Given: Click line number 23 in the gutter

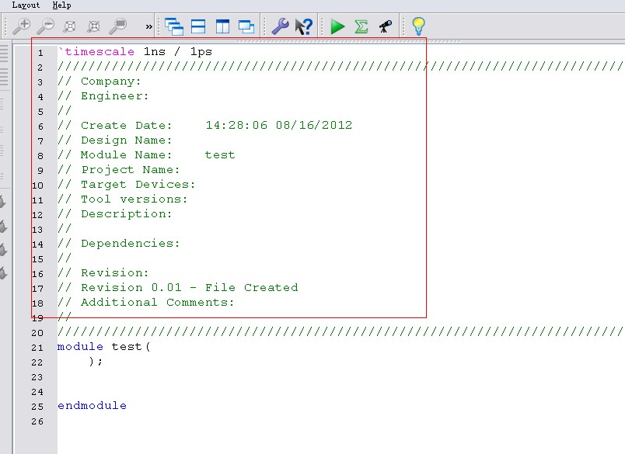Looking at the screenshot, I should coord(37,377).
